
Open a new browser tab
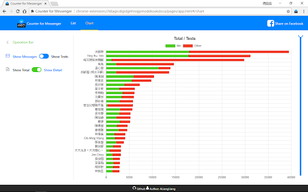click(54, 4)
